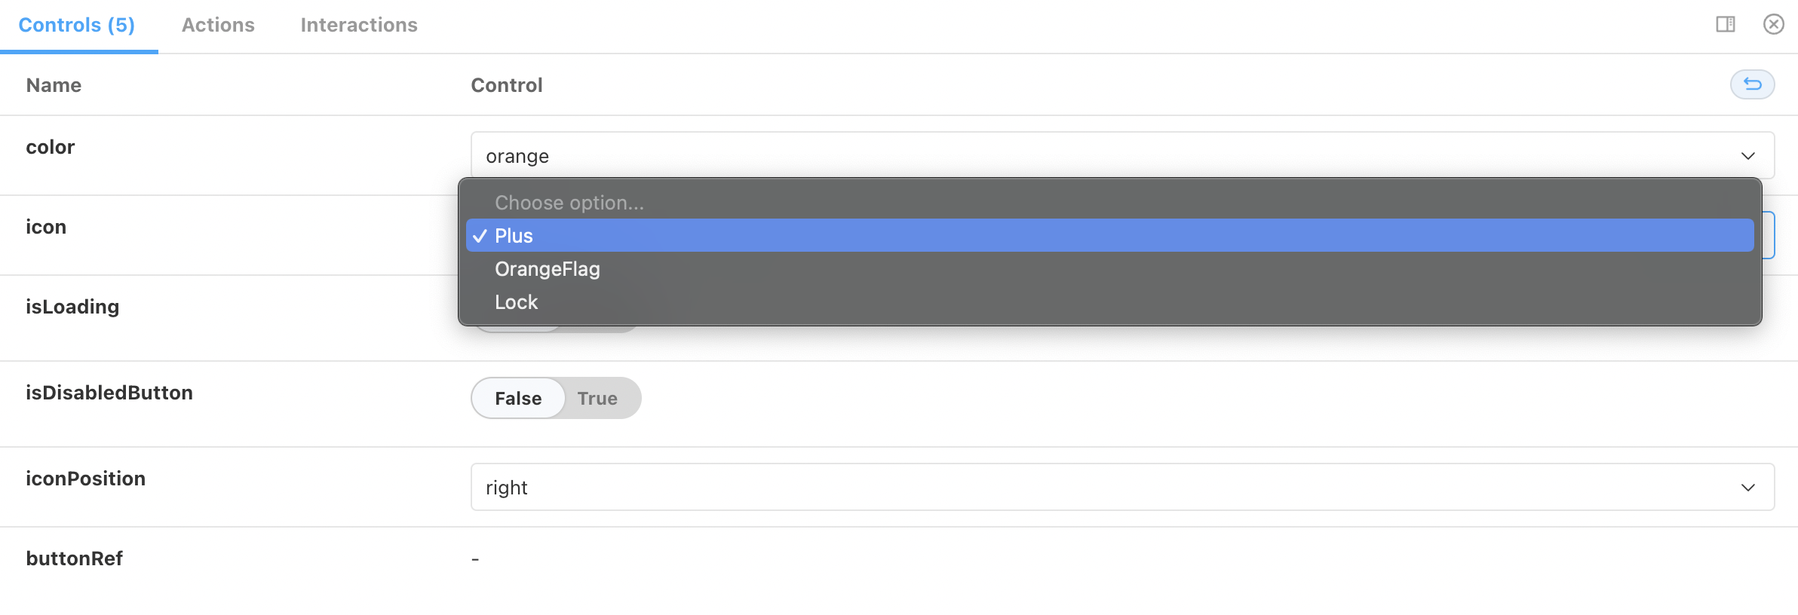The image size is (1798, 615).
Task: Select the Lock icon option
Action: pos(516,301)
